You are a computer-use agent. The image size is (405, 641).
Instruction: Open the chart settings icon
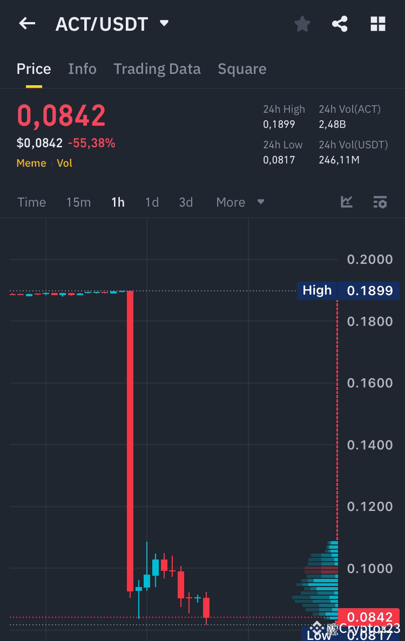click(x=380, y=202)
